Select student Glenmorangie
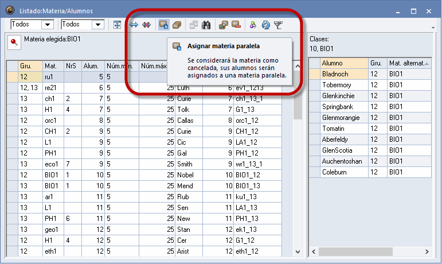Screen dimensions: 442x264 click(x=344, y=118)
